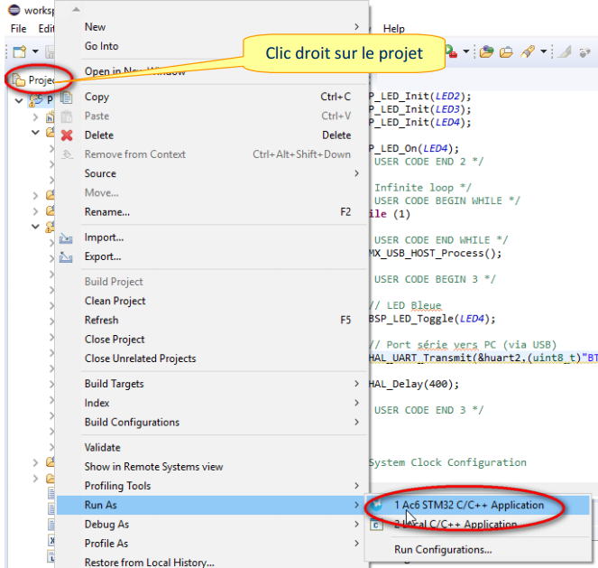Click the Ac6 STM32 application icon

377,506
